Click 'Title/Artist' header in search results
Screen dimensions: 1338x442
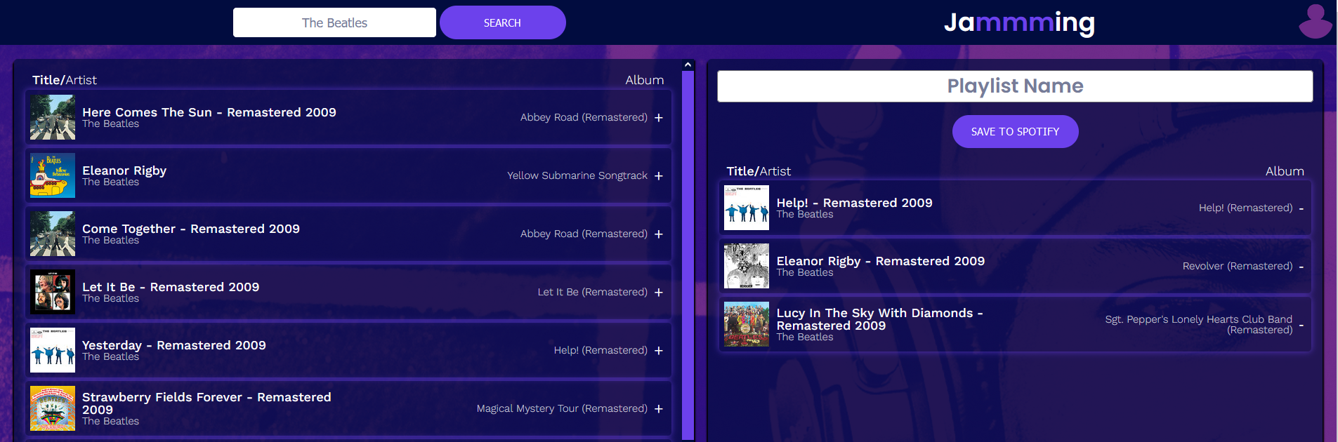tap(65, 80)
